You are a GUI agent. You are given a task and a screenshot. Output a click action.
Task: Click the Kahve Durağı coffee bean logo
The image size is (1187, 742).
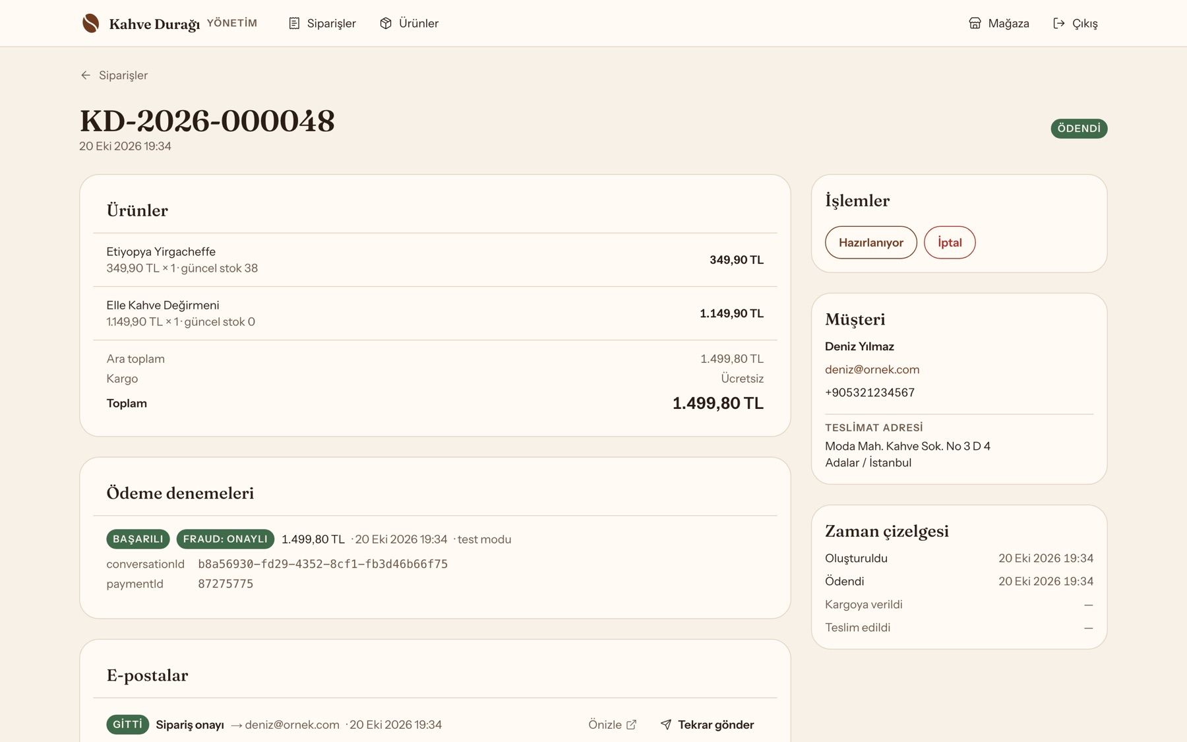pos(90,23)
